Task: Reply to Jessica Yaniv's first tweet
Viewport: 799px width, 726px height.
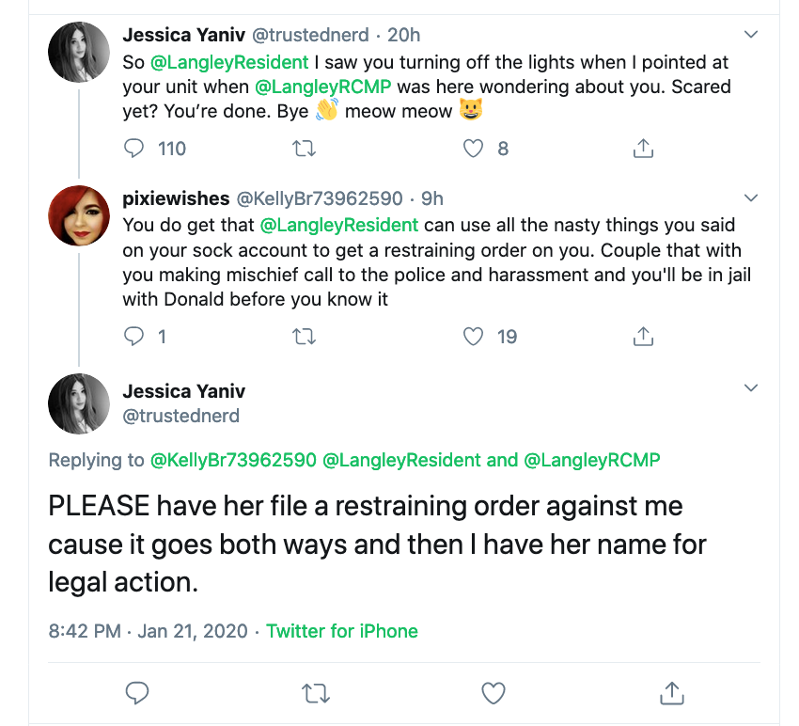Action: (134, 149)
